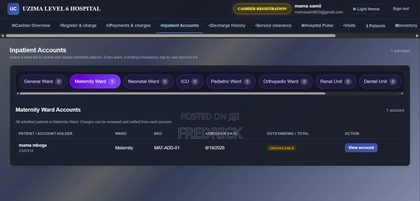Click the 1 account counter
The width and height of the screenshot is (420, 201).
point(395,110)
